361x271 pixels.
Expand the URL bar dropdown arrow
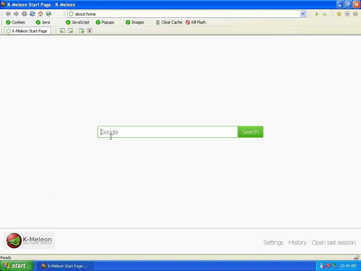click(303, 14)
